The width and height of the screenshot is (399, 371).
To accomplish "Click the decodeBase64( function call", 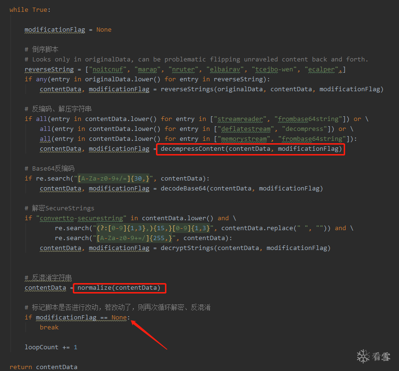I will point(242,189).
